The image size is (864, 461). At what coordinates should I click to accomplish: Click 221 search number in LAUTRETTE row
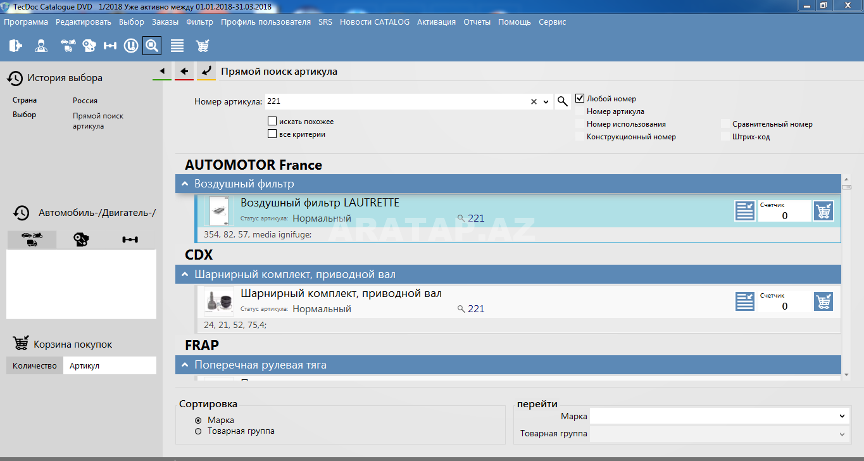click(476, 218)
